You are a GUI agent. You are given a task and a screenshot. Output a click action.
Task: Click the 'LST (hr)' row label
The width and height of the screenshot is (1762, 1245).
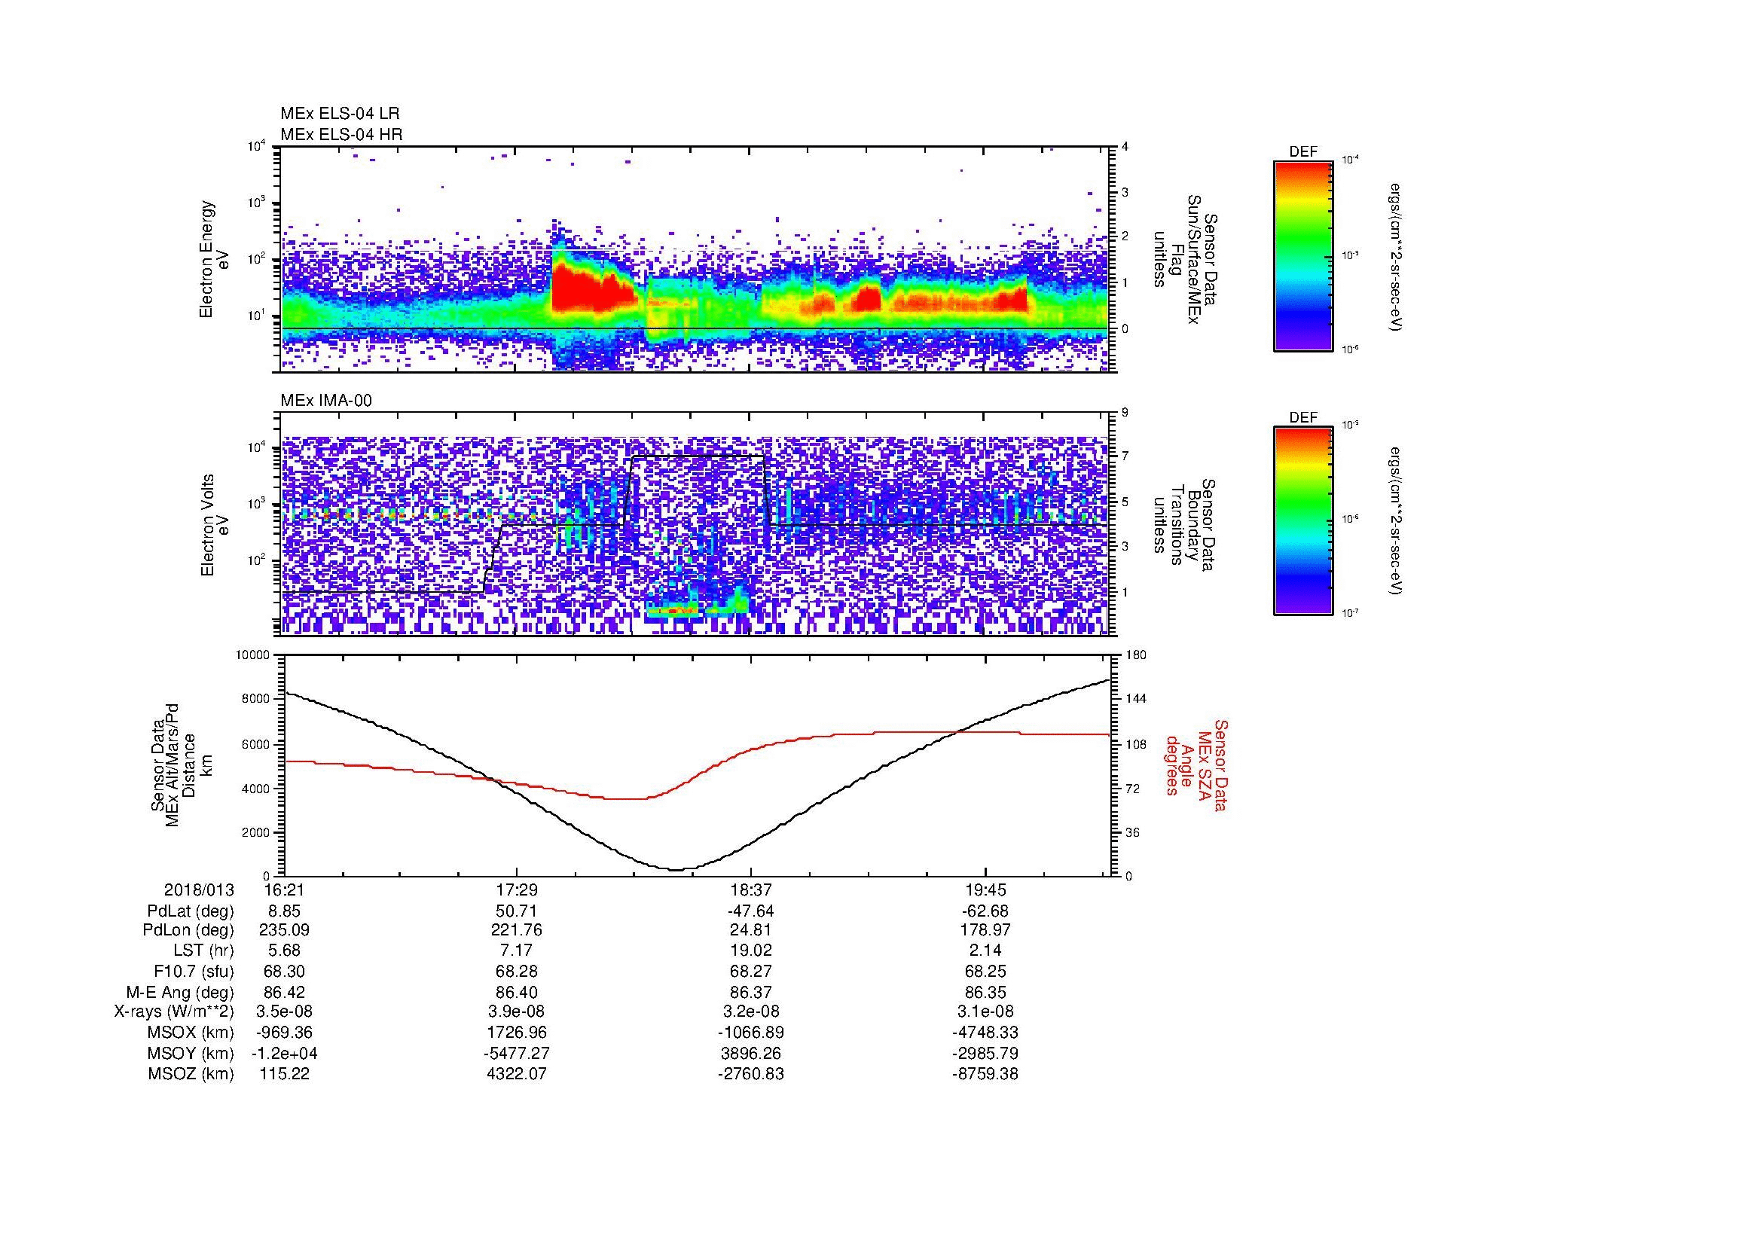(x=203, y=951)
